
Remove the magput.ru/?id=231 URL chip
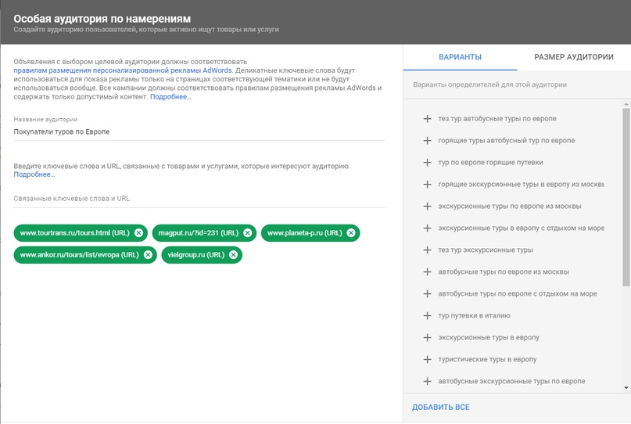248,233
